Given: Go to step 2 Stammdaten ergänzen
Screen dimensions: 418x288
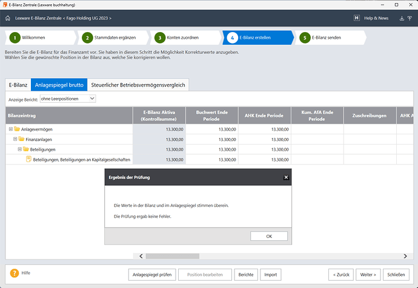Looking at the screenshot, I should pyautogui.click(x=113, y=38).
